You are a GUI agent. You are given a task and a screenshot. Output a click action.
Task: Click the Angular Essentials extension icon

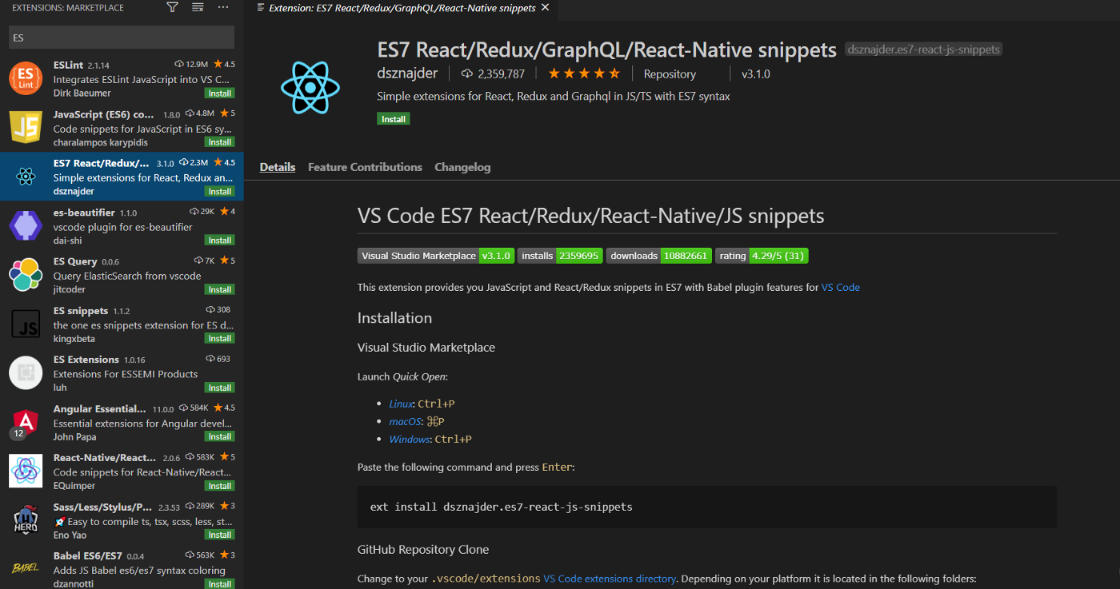(x=26, y=420)
